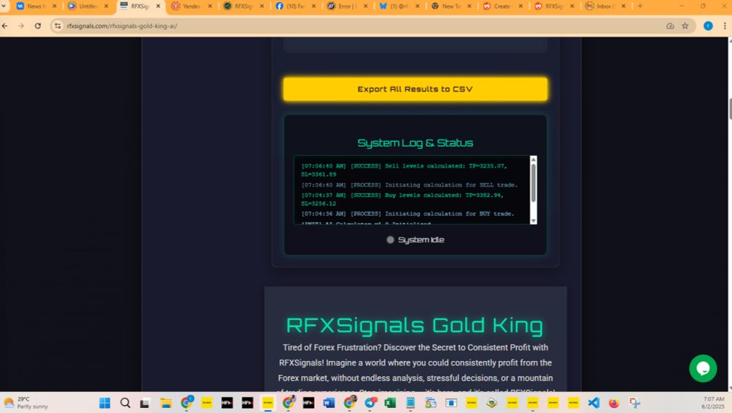
Task: Open a new tab with plus button
Action: coord(640,6)
